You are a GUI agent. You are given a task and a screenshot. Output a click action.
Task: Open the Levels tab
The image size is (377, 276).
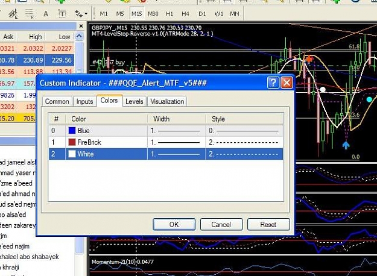tap(135, 101)
